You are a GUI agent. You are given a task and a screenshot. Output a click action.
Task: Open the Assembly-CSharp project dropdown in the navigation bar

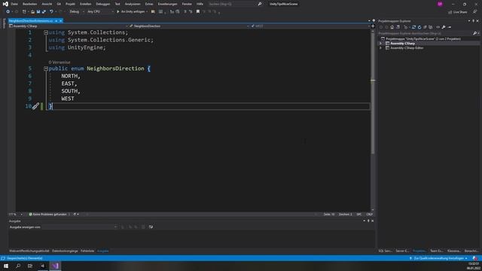click(x=69, y=26)
